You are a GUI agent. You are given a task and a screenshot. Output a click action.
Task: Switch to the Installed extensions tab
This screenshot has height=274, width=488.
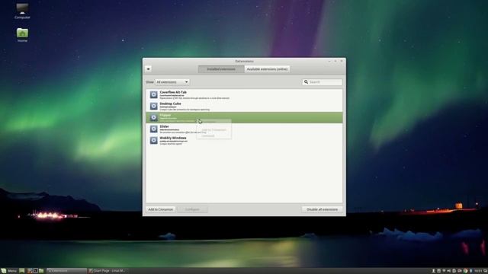click(x=221, y=69)
